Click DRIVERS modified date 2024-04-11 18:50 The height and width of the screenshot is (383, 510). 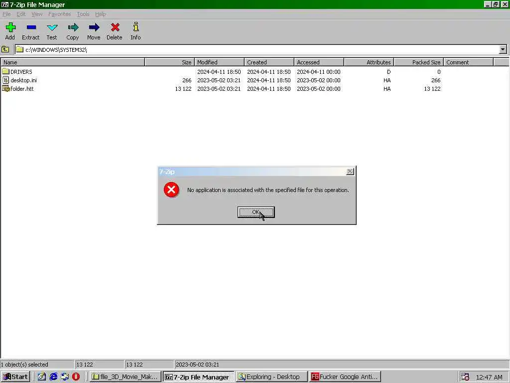click(x=219, y=72)
